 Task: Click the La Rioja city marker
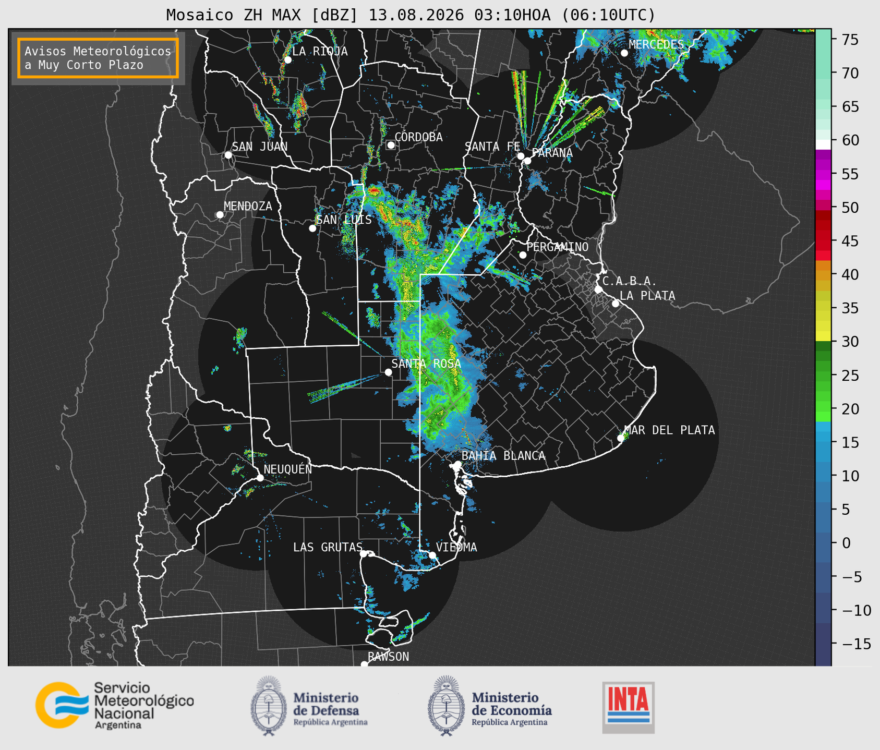pyautogui.click(x=287, y=60)
